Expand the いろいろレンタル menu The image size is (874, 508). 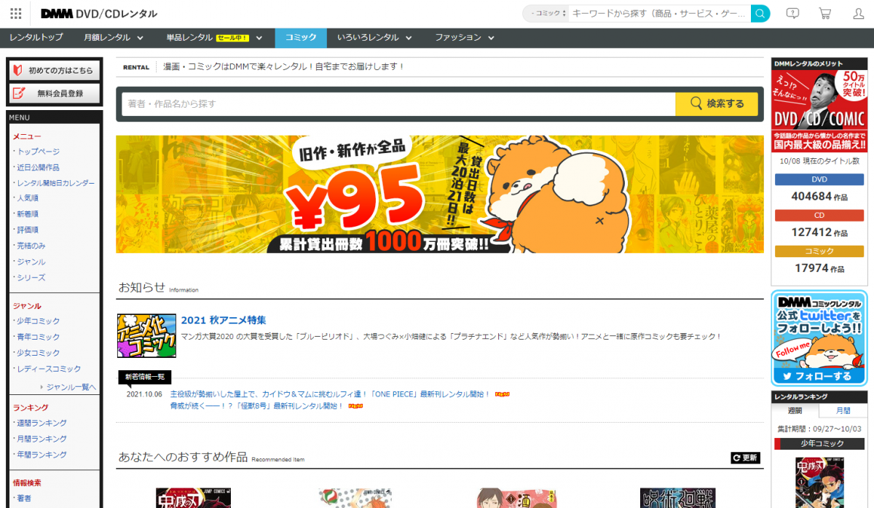pyautogui.click(x=374, y=37)
